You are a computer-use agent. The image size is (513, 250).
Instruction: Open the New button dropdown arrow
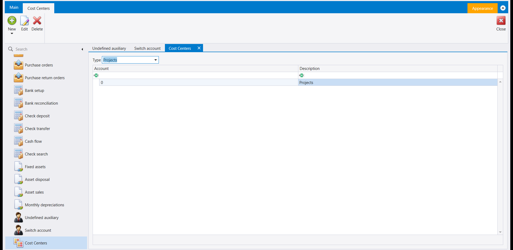(12, 34)
